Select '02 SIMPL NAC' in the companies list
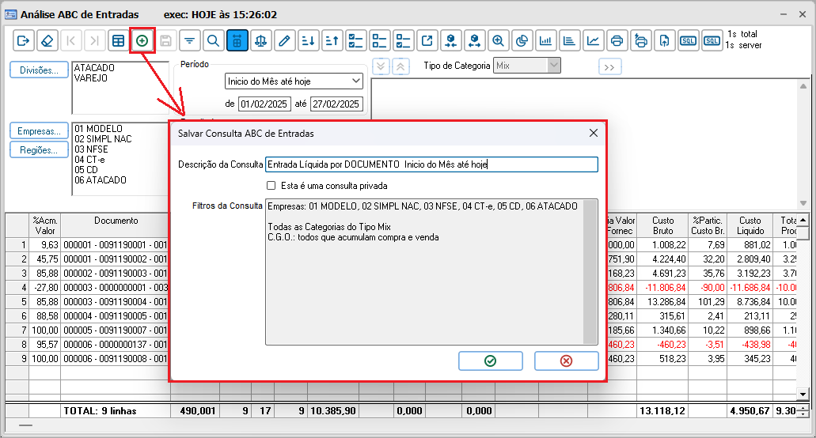 coord(103,138)
